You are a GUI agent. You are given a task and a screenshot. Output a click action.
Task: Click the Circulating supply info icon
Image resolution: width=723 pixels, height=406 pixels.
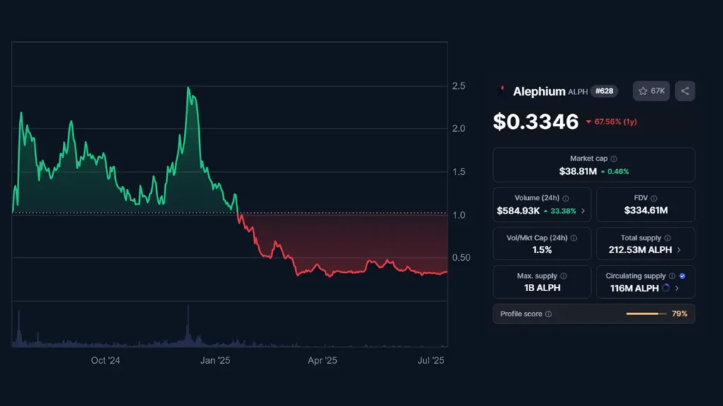[672, 276]
